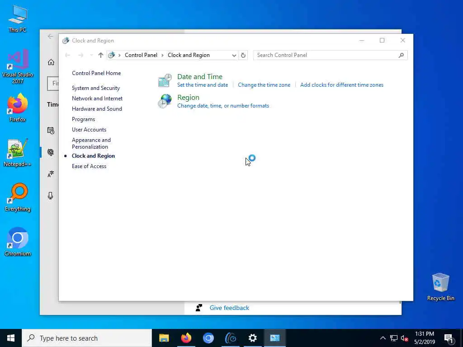Viewport: 463px width, 347px height.
Task: Open This PC desktop icon
Action: (x=18, y=19)
